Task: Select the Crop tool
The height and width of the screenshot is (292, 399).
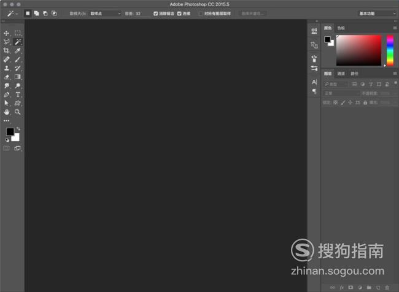Action: click(6, 51)
